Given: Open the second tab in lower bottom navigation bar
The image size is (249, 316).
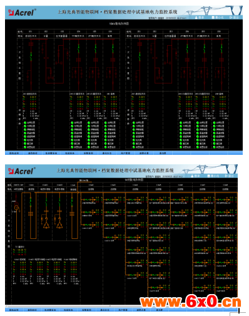Looking at the screenshot, I should [x=33, y=310].
